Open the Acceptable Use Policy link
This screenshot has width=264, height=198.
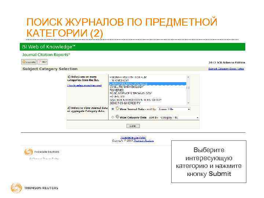pyautogui.click(x=133, y=137)
